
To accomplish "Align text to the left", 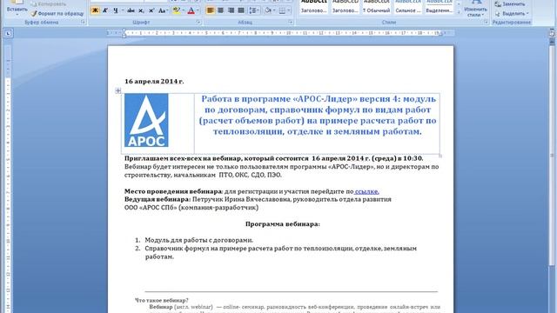I will tap(211, 10).
